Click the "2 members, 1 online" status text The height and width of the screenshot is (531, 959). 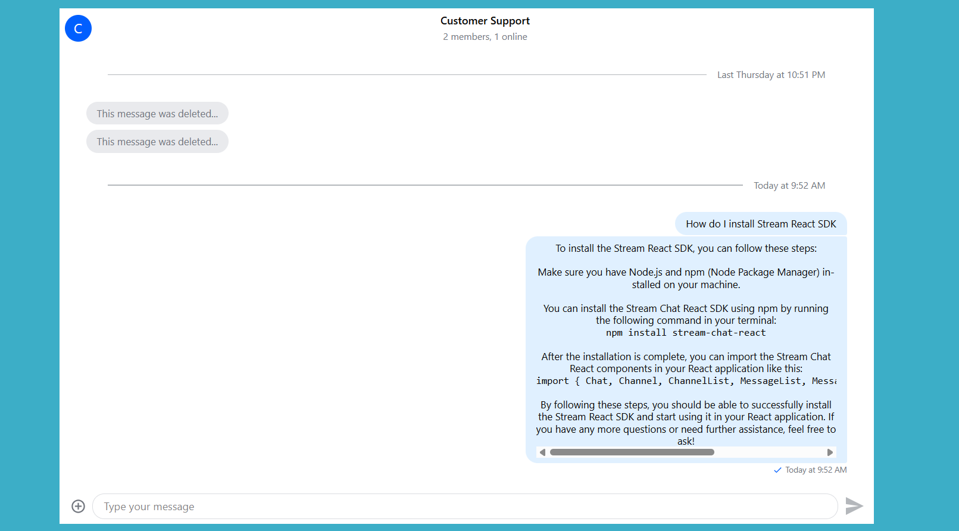485,37
